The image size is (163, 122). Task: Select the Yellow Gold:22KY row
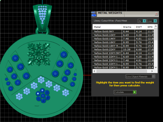point(123,49)
